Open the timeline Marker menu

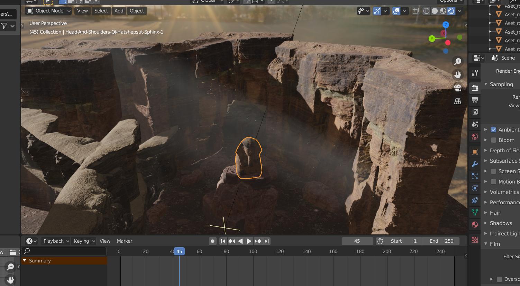coord(125,241)
